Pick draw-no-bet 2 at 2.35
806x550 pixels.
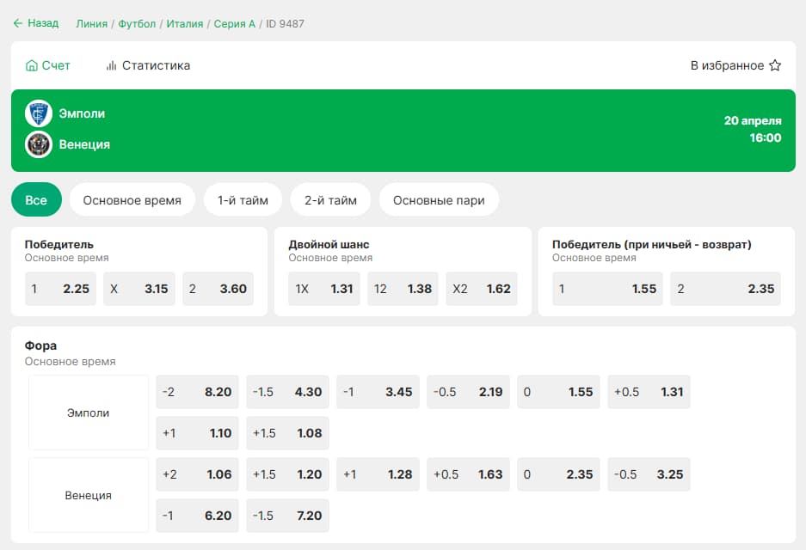tap(725, 289)
